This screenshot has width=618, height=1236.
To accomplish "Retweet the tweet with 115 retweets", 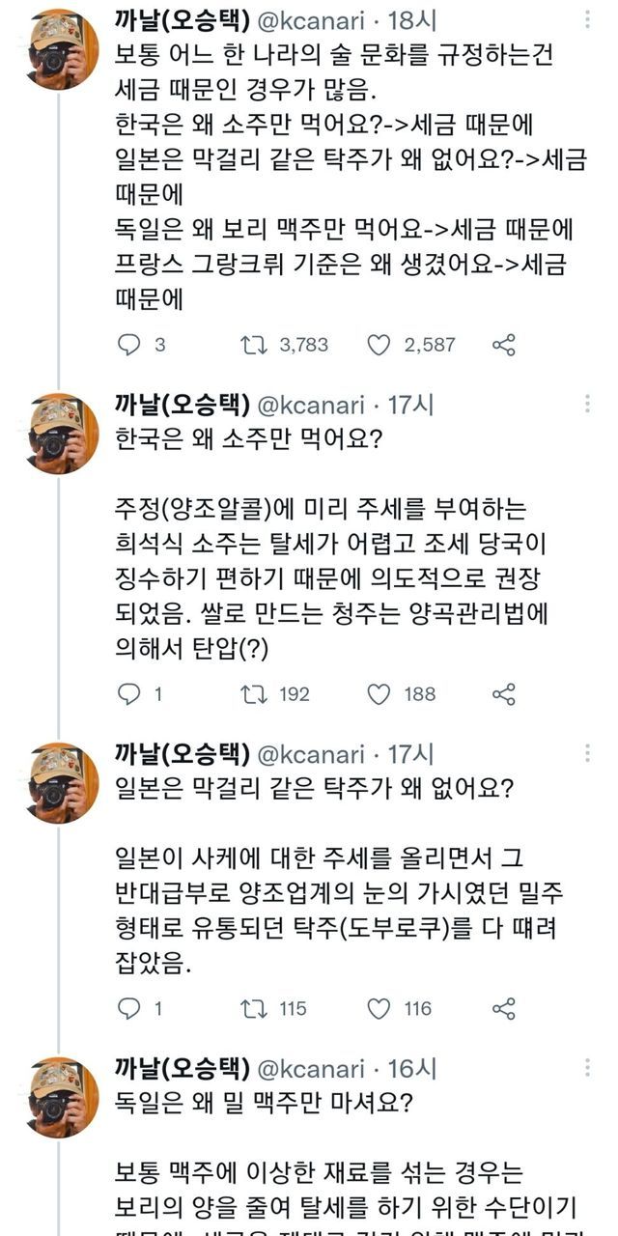I will coord(252,1009).
